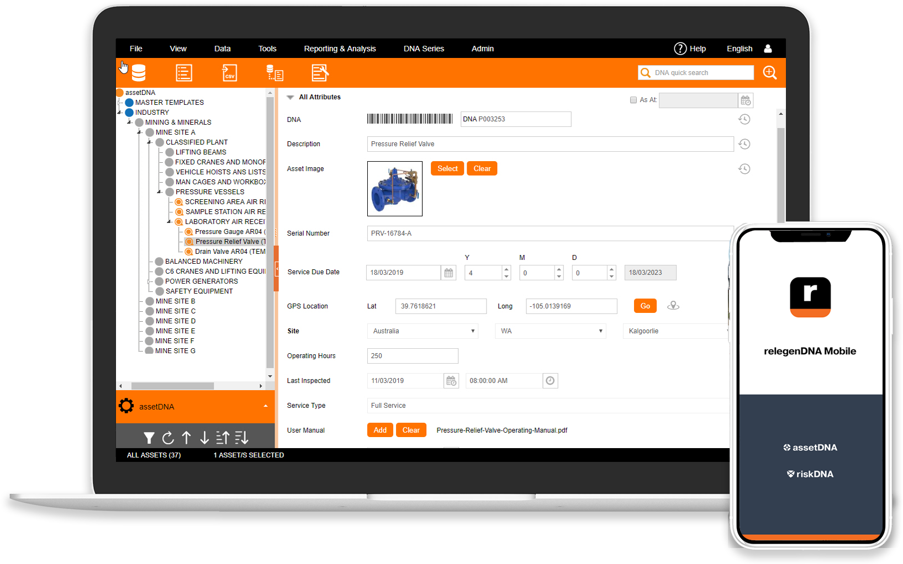
Task: Click the GPS map pin icon
Action: tap(673, 305)
